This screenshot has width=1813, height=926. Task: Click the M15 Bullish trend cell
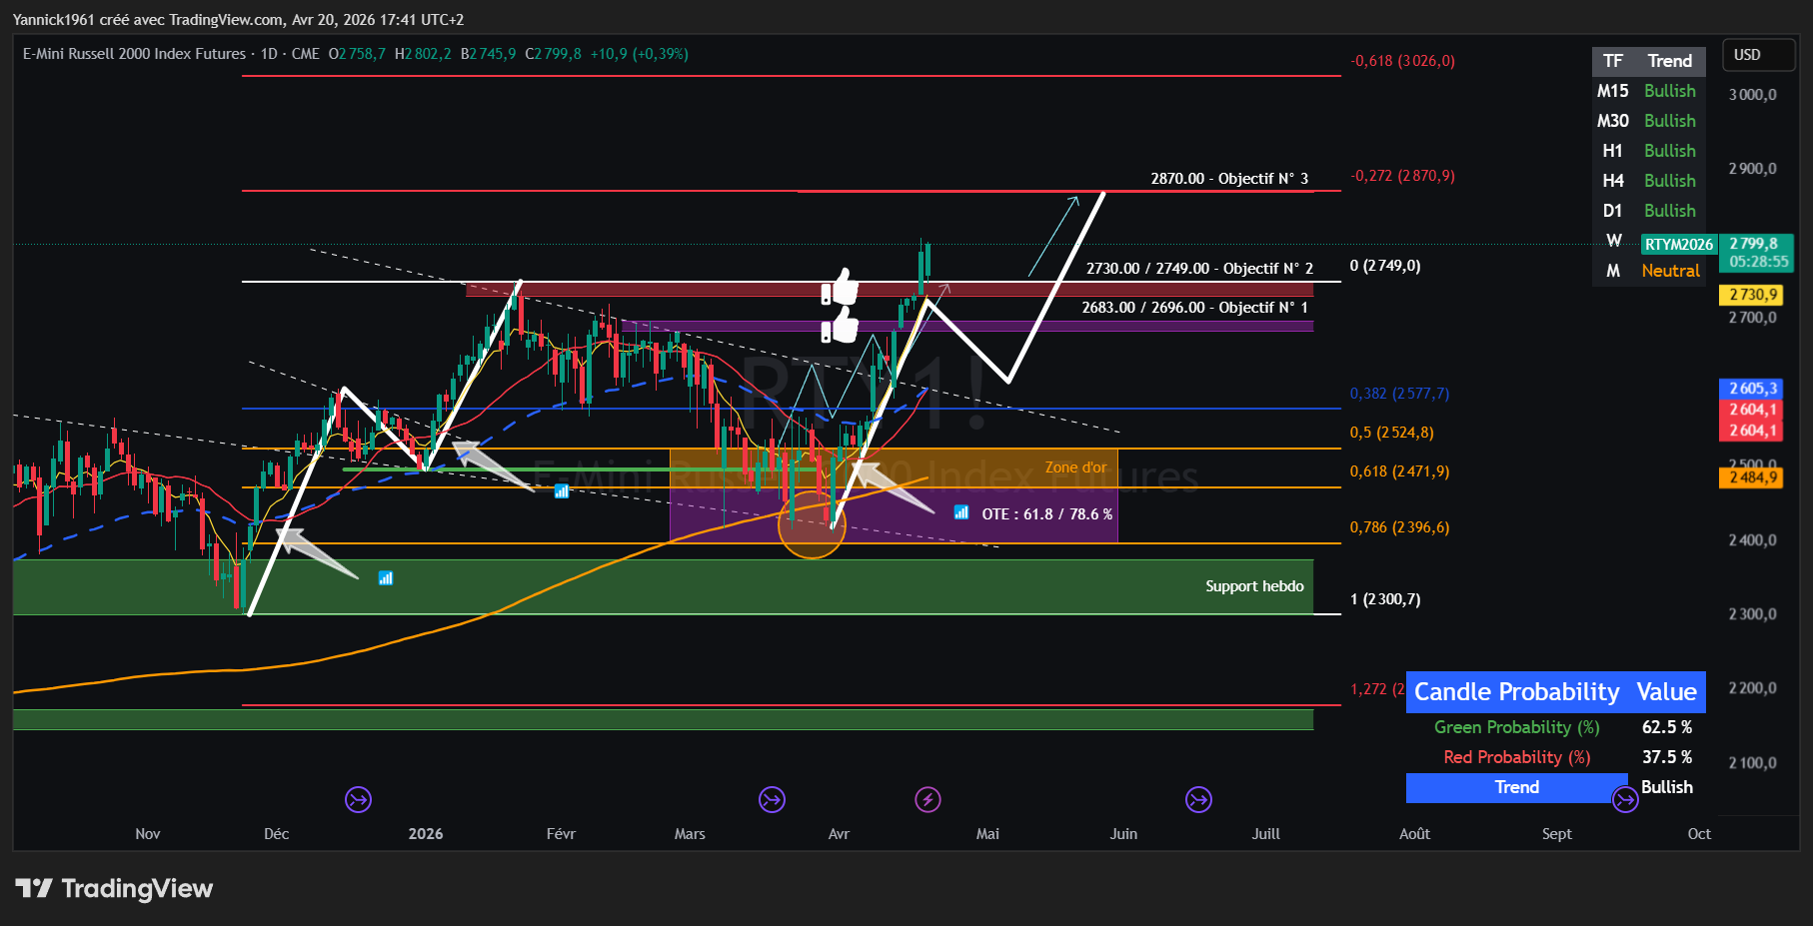pyautogui.click(x=1670, y=91)
